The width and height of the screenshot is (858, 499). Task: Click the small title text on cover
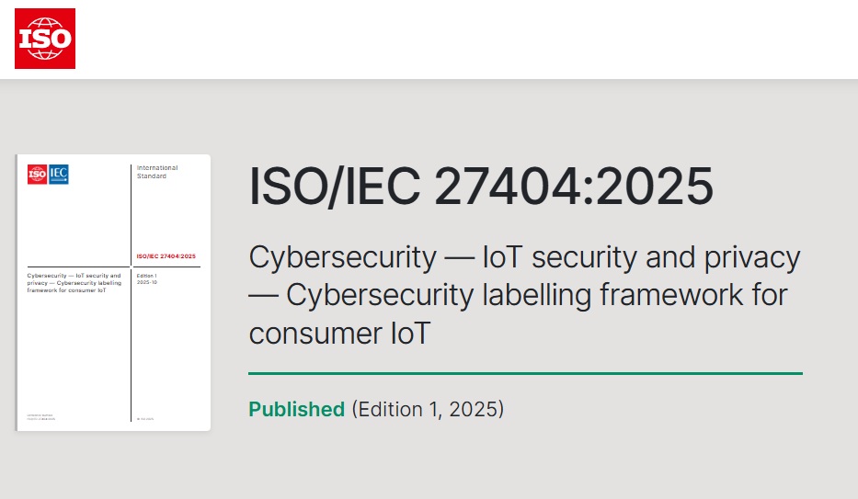click(x=74, y=283)
